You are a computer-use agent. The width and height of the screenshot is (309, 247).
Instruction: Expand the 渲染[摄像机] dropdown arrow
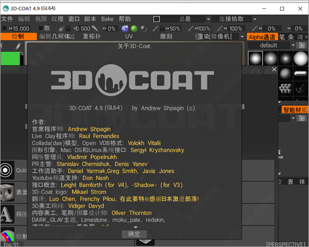(x=242, y=37)
